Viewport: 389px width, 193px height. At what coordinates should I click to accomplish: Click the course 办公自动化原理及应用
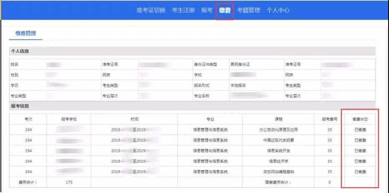(x=278, y=130)
